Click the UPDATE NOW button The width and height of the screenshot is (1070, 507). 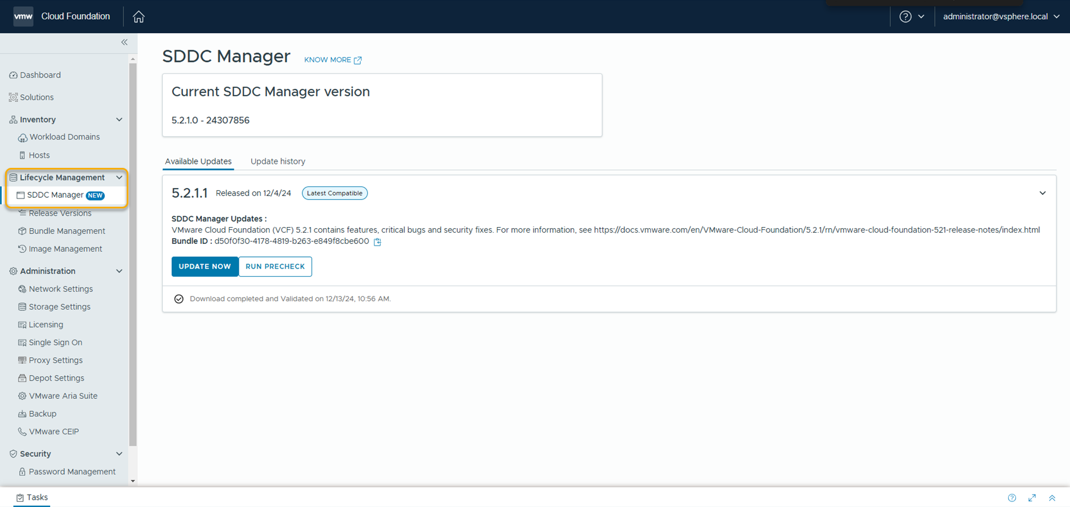coord(205,266)
